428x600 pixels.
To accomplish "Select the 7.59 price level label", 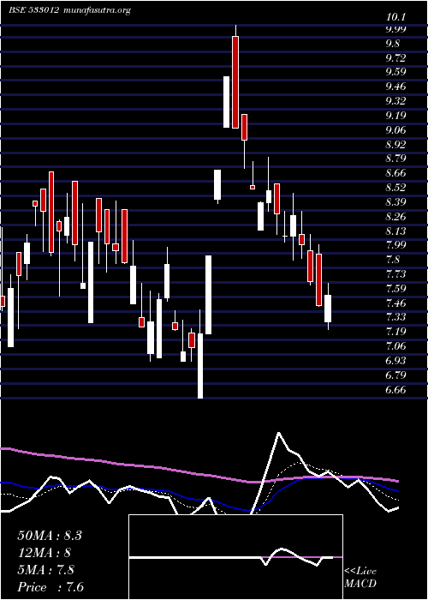I will [395, 289].
